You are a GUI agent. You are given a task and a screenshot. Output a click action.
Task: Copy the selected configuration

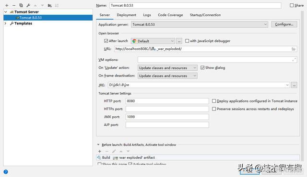[21, 5]
